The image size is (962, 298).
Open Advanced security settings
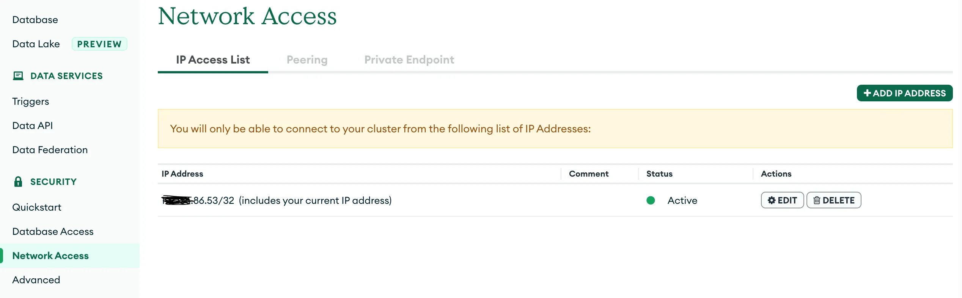[x=36, y=280]
